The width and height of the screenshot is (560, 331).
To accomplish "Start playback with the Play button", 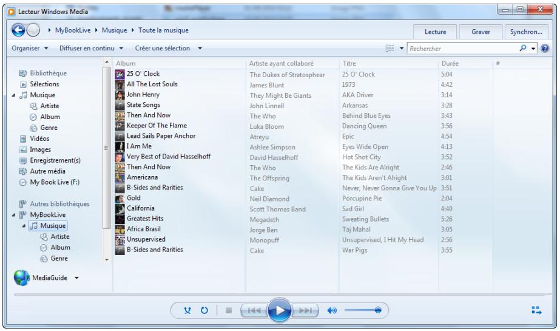I will [x=279, y=310].
